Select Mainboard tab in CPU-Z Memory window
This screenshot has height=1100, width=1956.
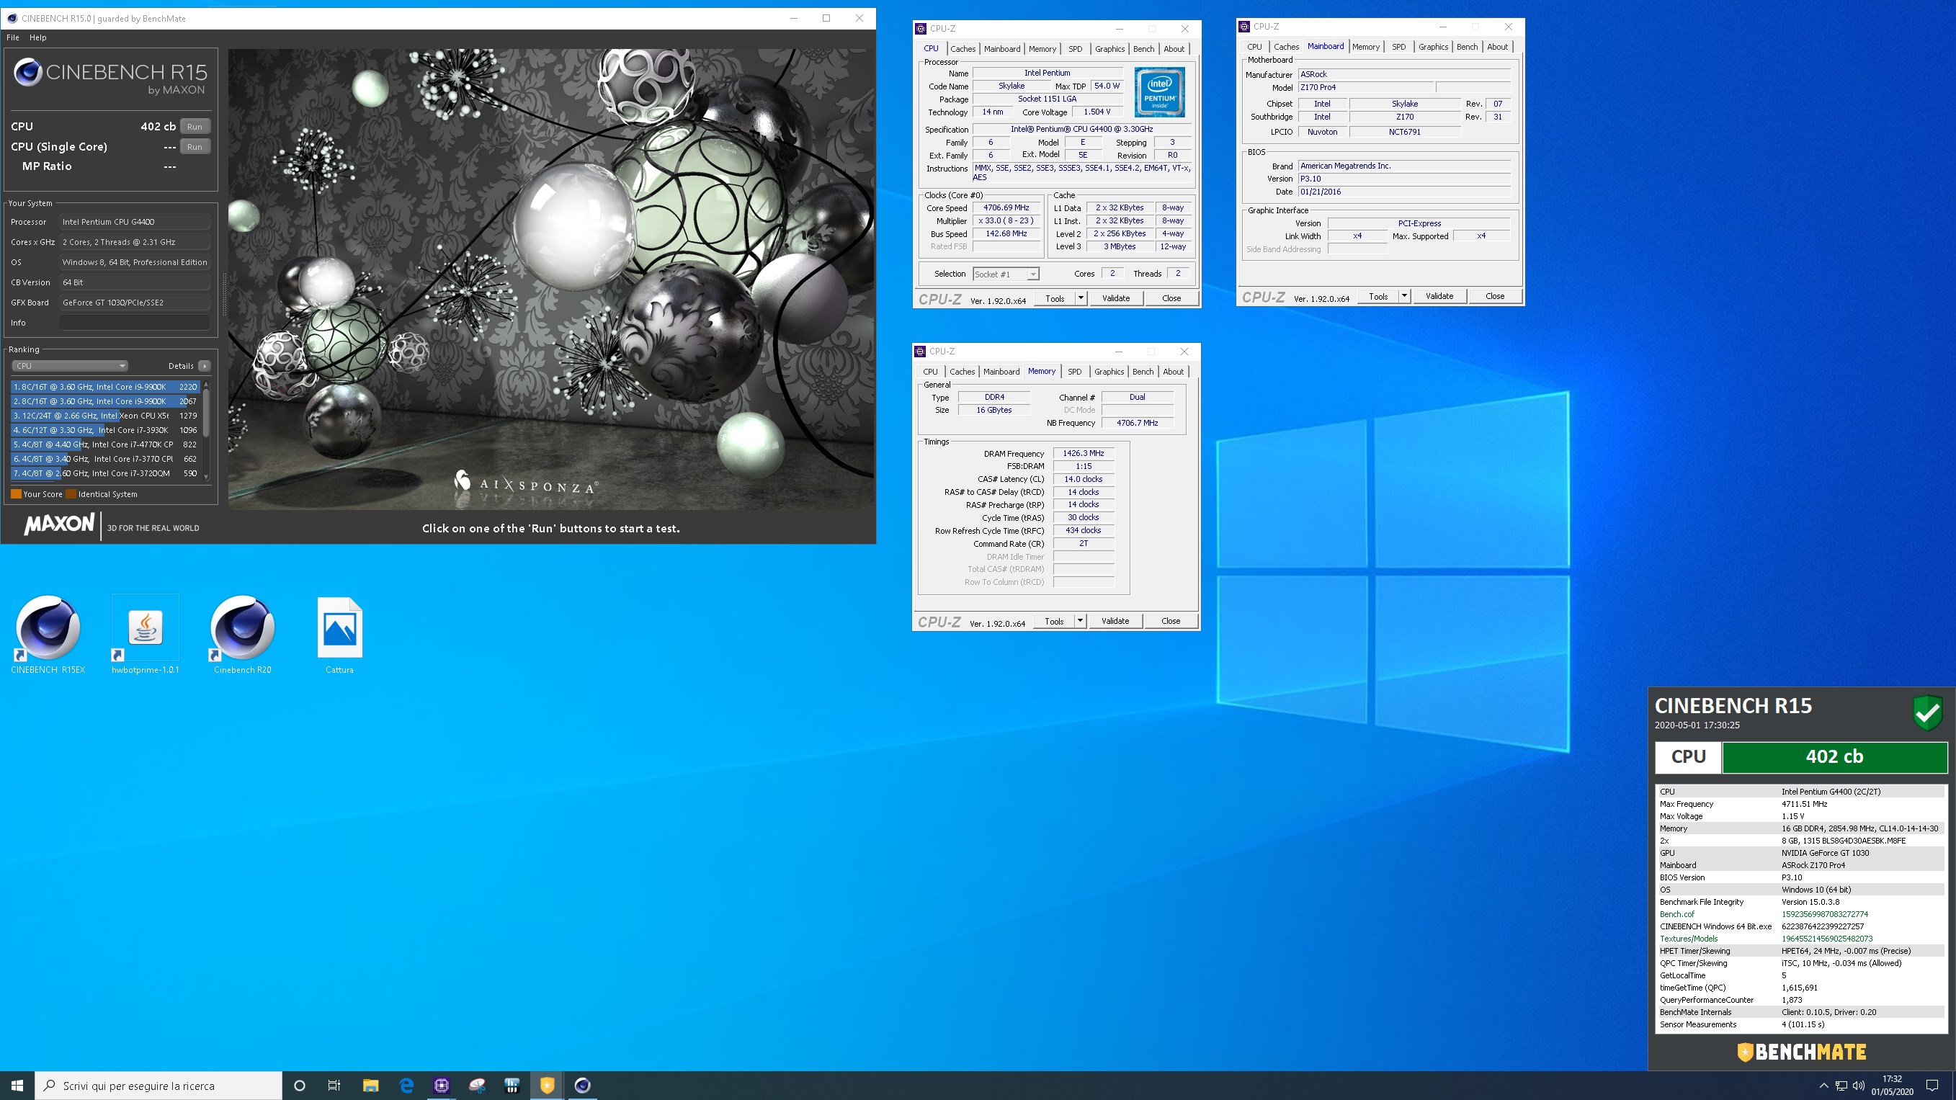(x=1001, y=372)
